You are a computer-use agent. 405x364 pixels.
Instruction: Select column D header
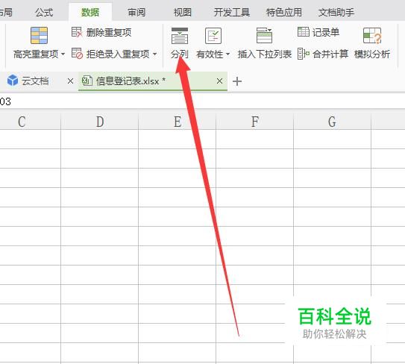[100, 122]
